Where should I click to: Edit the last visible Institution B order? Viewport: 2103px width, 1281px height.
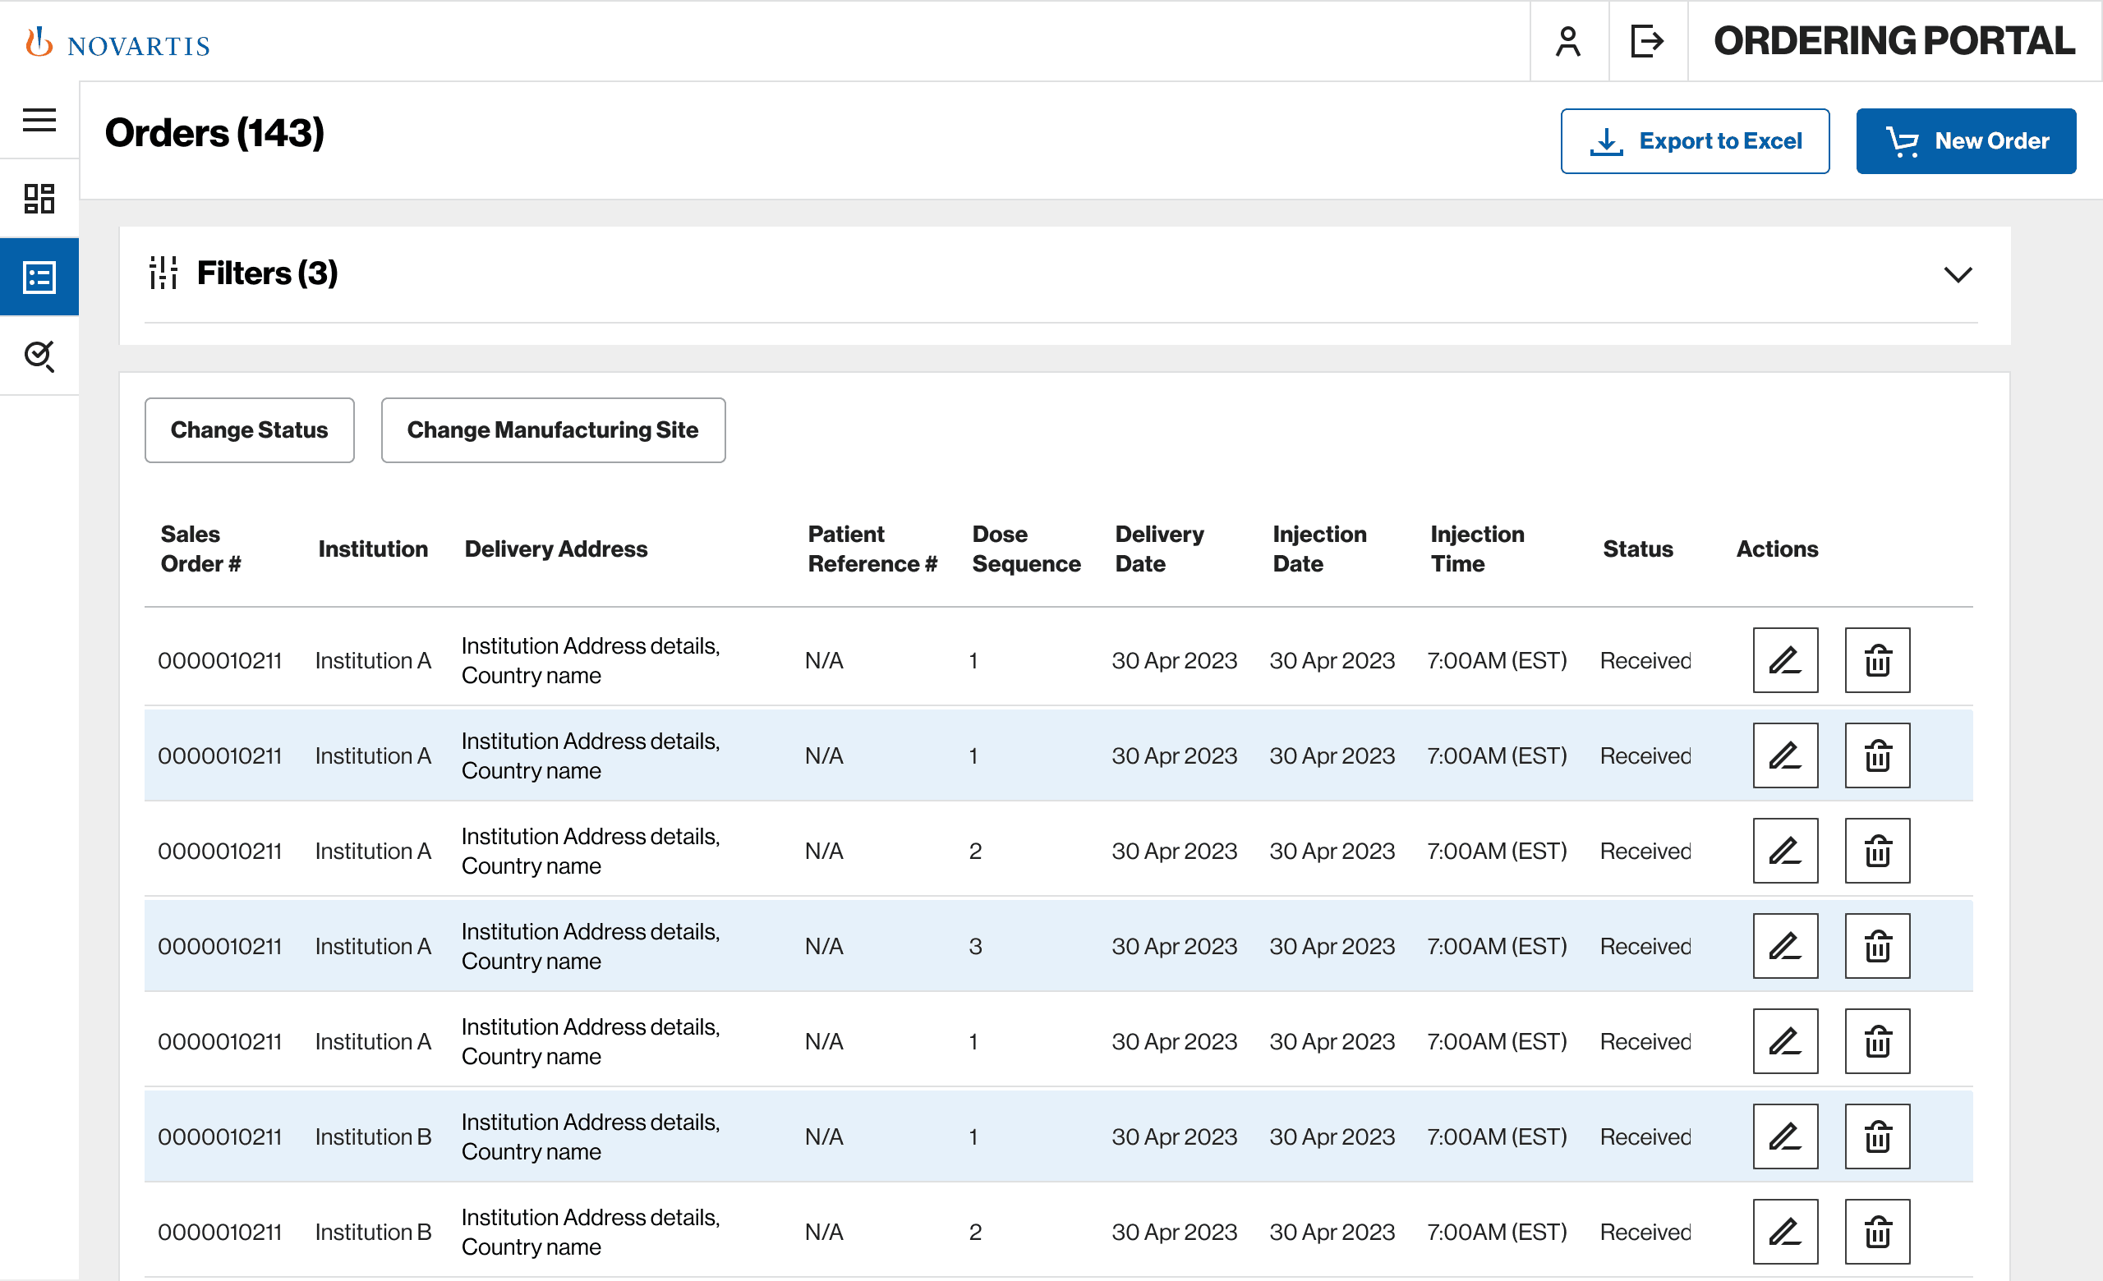point(1784,1232)
